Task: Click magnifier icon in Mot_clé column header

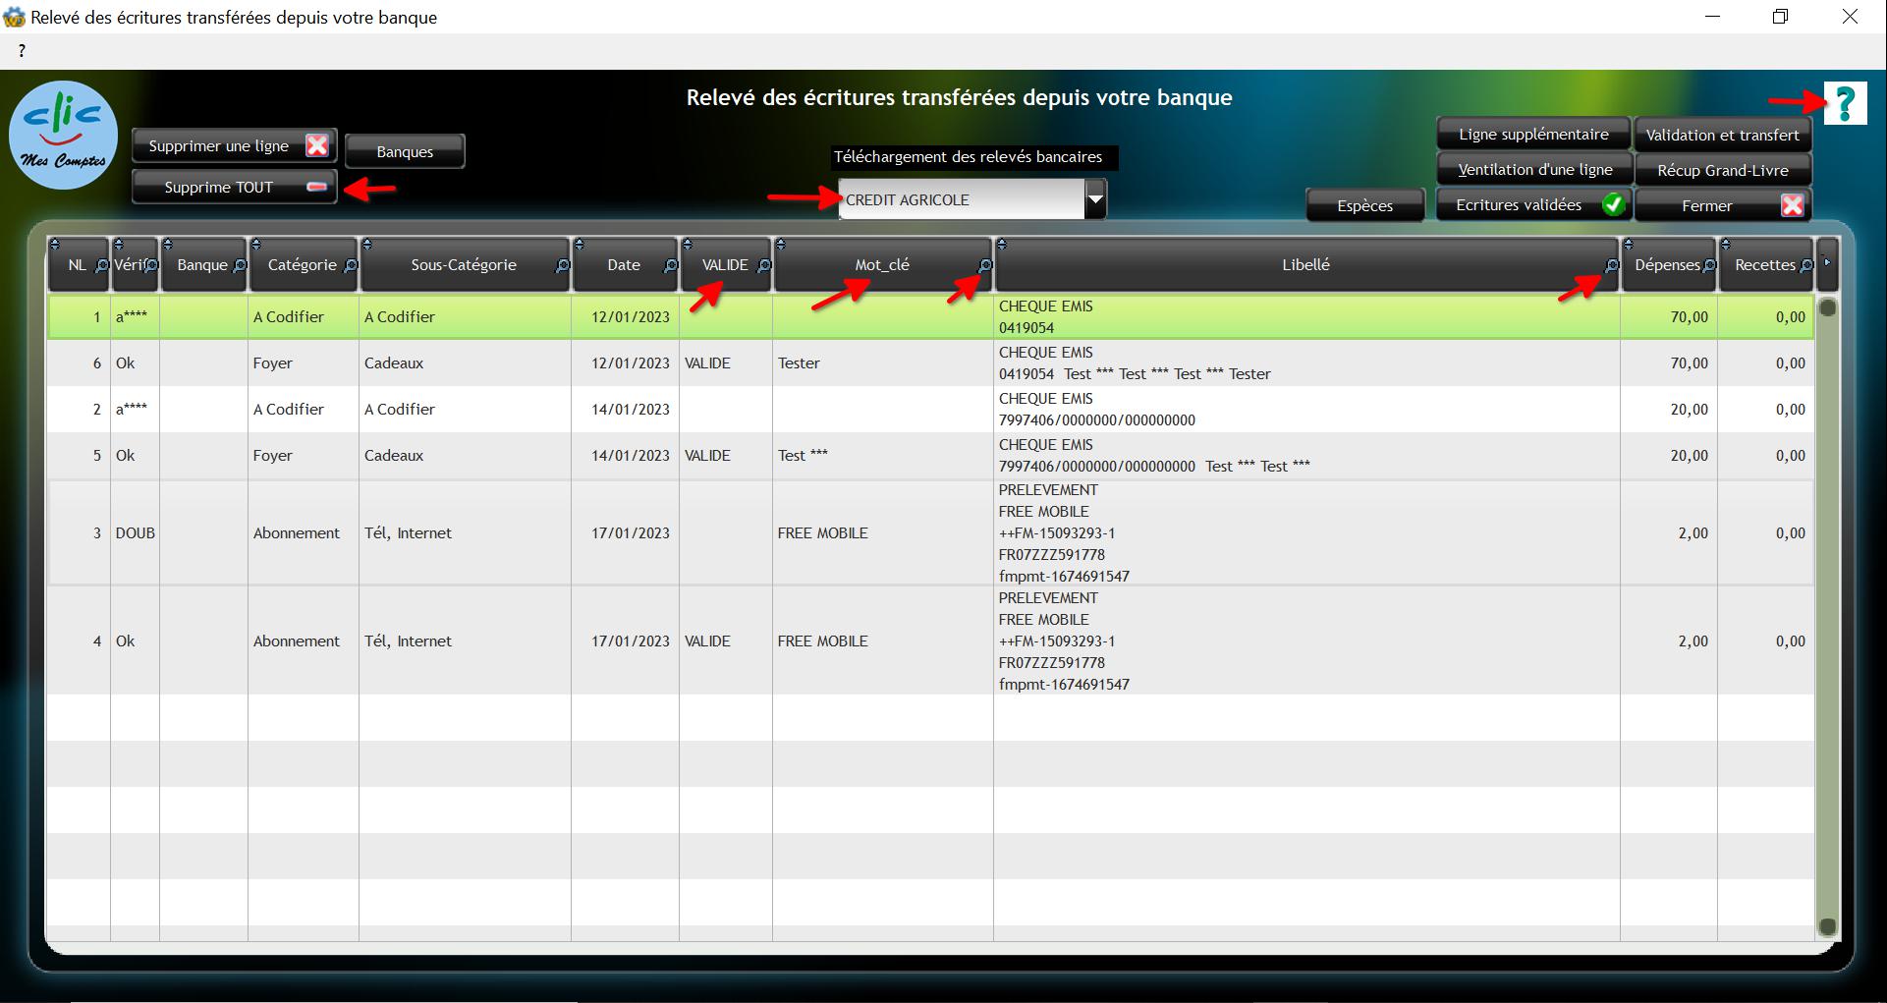Action: 984,266
